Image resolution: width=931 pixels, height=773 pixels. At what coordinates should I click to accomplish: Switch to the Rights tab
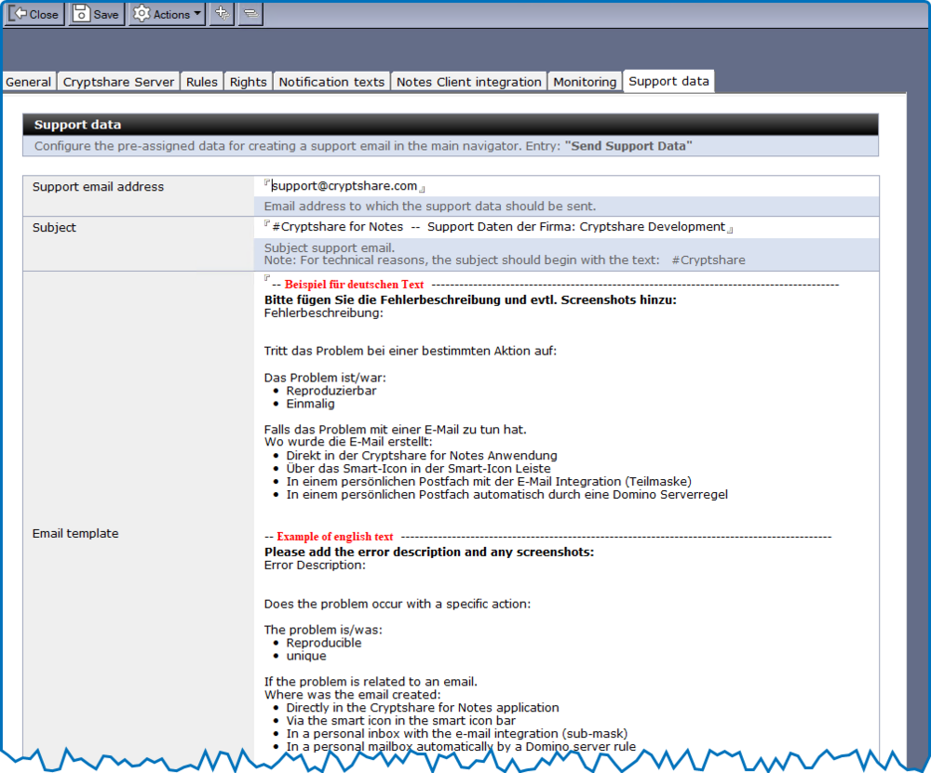(x=248, y=81)
